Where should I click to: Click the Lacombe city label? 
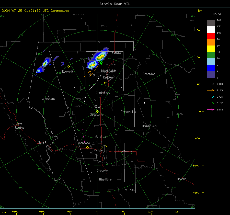click(110, 64)
